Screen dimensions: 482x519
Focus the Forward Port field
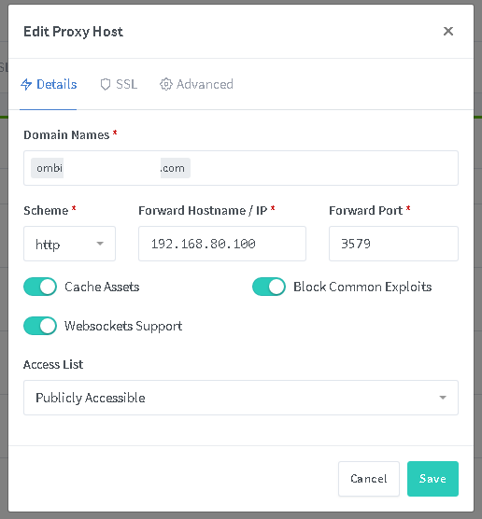tap(393, 244)
